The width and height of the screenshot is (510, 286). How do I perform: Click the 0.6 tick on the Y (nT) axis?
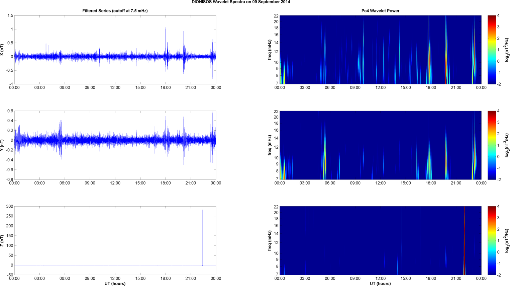point(10,111)
